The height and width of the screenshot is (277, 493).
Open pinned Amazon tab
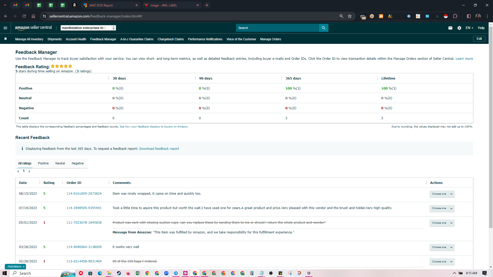[x=74, y=5]
